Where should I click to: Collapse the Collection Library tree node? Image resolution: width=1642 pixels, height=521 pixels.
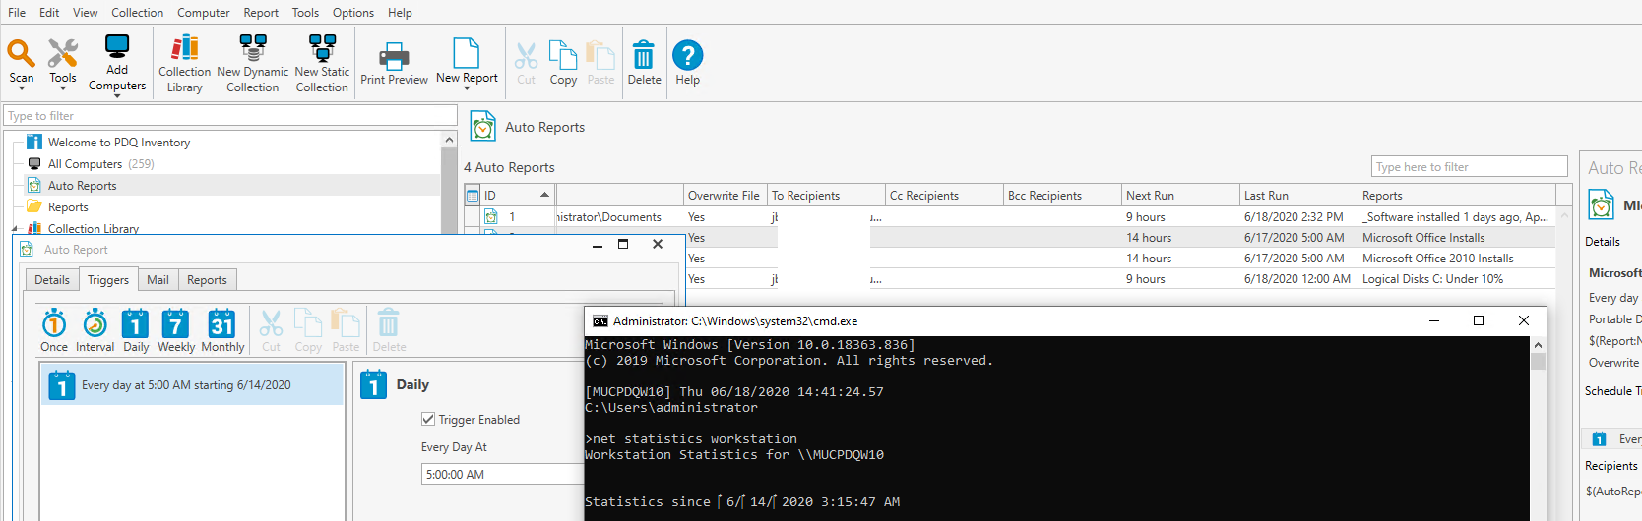click(x=16, y=229)
